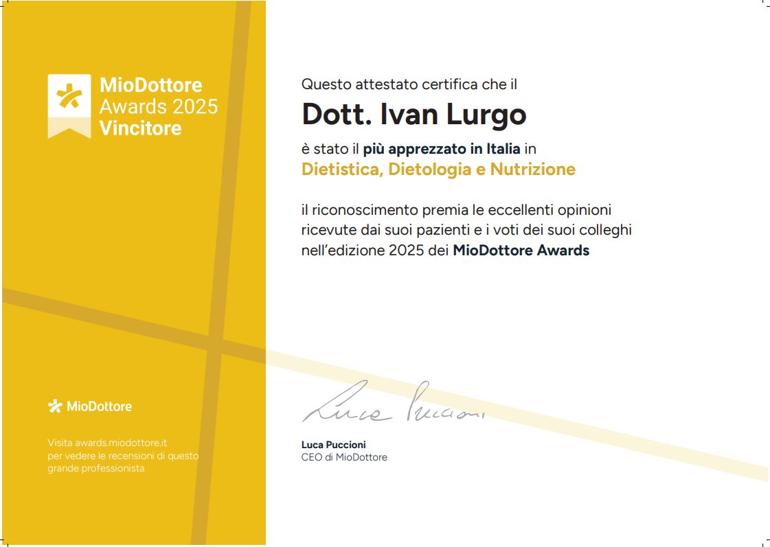Click 'Questo attestato certifica che il' line
Viewport: 770px width, 547px height.
409,84
